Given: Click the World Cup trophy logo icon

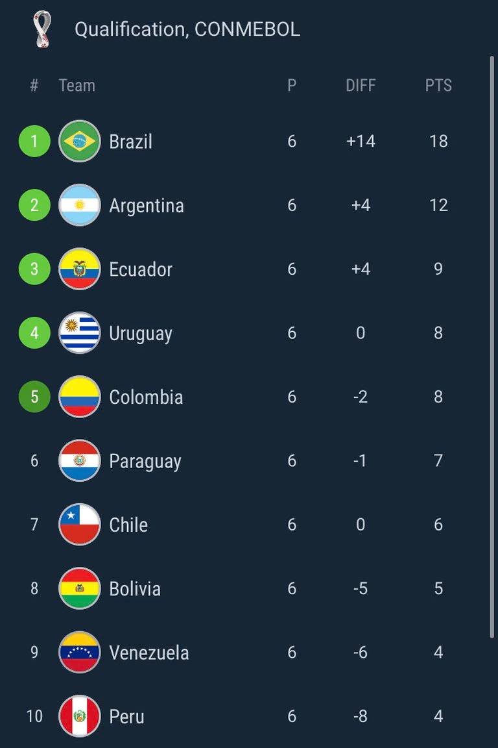Looking at the screenshot, I should [42, 29].
